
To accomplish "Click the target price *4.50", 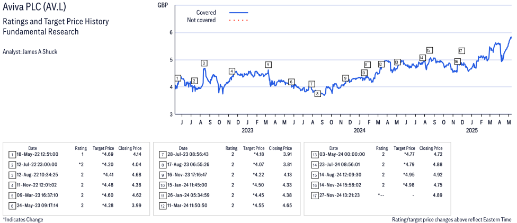I will [x=258, y=185].
